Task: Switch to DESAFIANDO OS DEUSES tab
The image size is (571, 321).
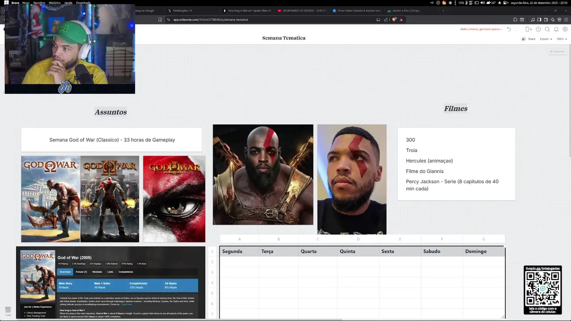Action: [x=302, y=10]
